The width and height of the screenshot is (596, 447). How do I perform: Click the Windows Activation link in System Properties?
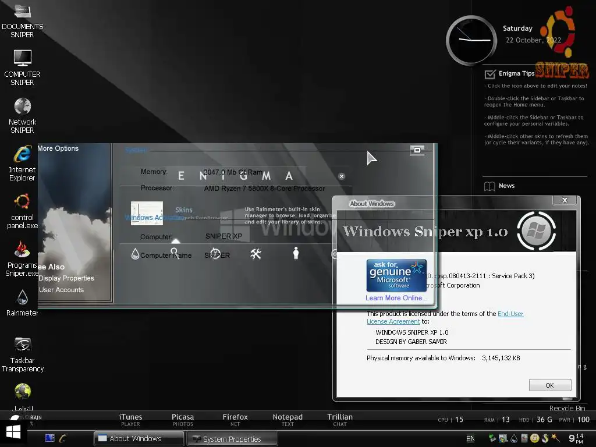coord(154,218)
